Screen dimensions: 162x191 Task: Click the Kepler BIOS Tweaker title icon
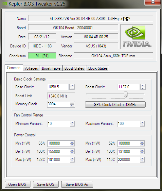pos(4,4)
